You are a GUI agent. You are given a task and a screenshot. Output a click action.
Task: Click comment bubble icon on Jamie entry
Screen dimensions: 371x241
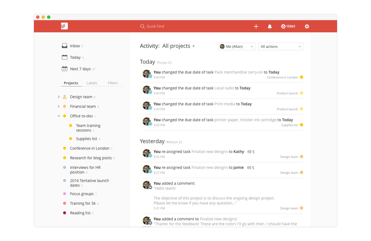[x=249, y=168]
